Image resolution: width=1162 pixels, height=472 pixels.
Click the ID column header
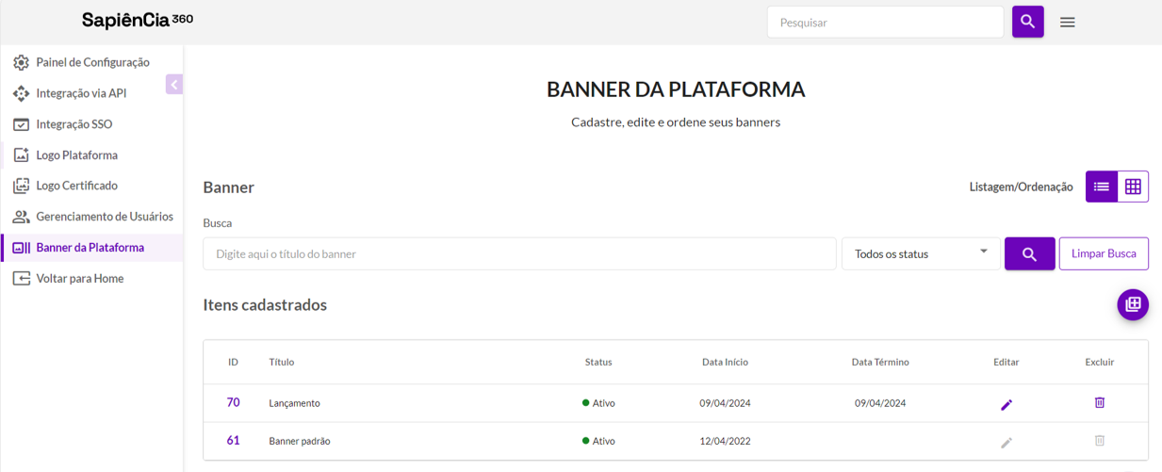point(233,362)
